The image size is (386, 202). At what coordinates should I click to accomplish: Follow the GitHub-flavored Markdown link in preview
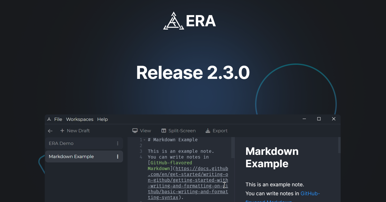click(x=310, y=193)
